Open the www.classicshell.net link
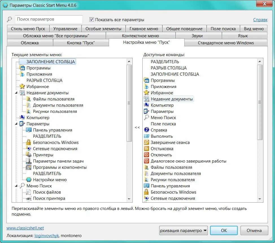Viewport: 275px width, 243px height. (25, 228)
